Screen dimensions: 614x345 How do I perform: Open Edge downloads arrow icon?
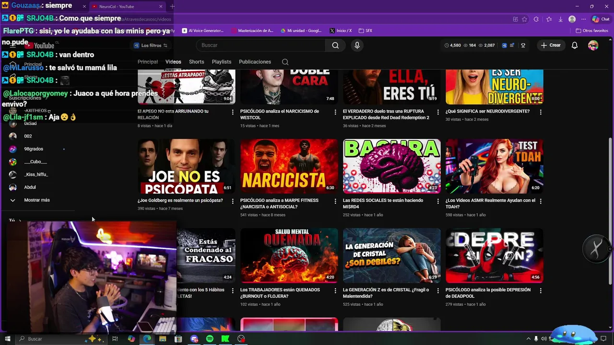[560, 19]
